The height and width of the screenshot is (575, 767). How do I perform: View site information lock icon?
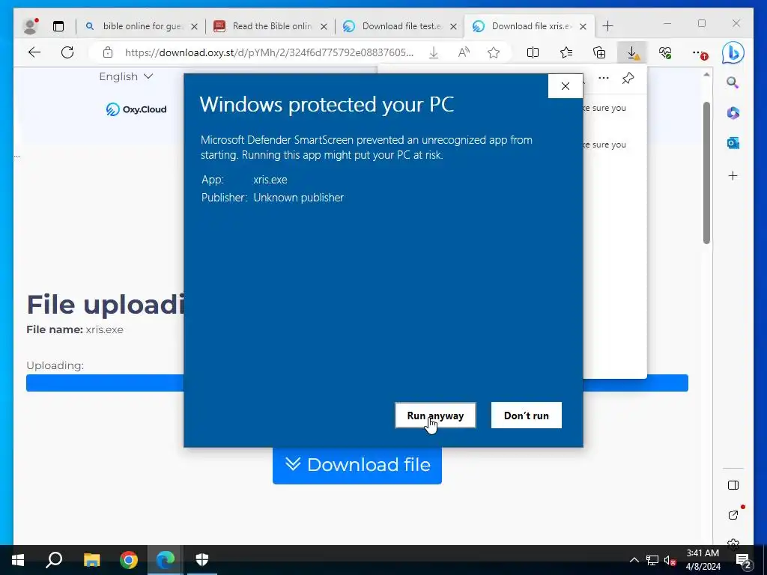pyautogui.click(x=108, y=52)
